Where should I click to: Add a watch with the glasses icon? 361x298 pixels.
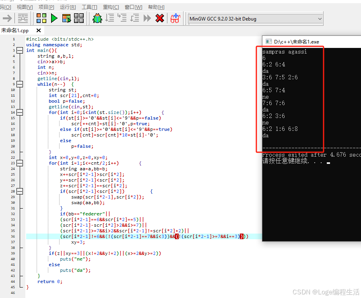coord(175,18)
